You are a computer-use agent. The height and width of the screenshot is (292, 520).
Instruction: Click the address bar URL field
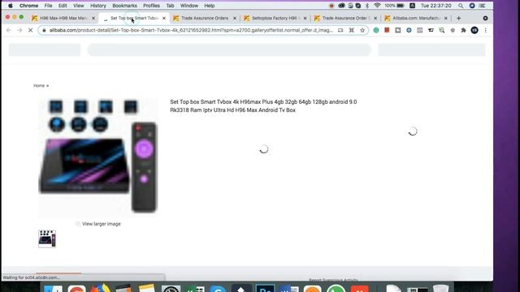(191, 30)
